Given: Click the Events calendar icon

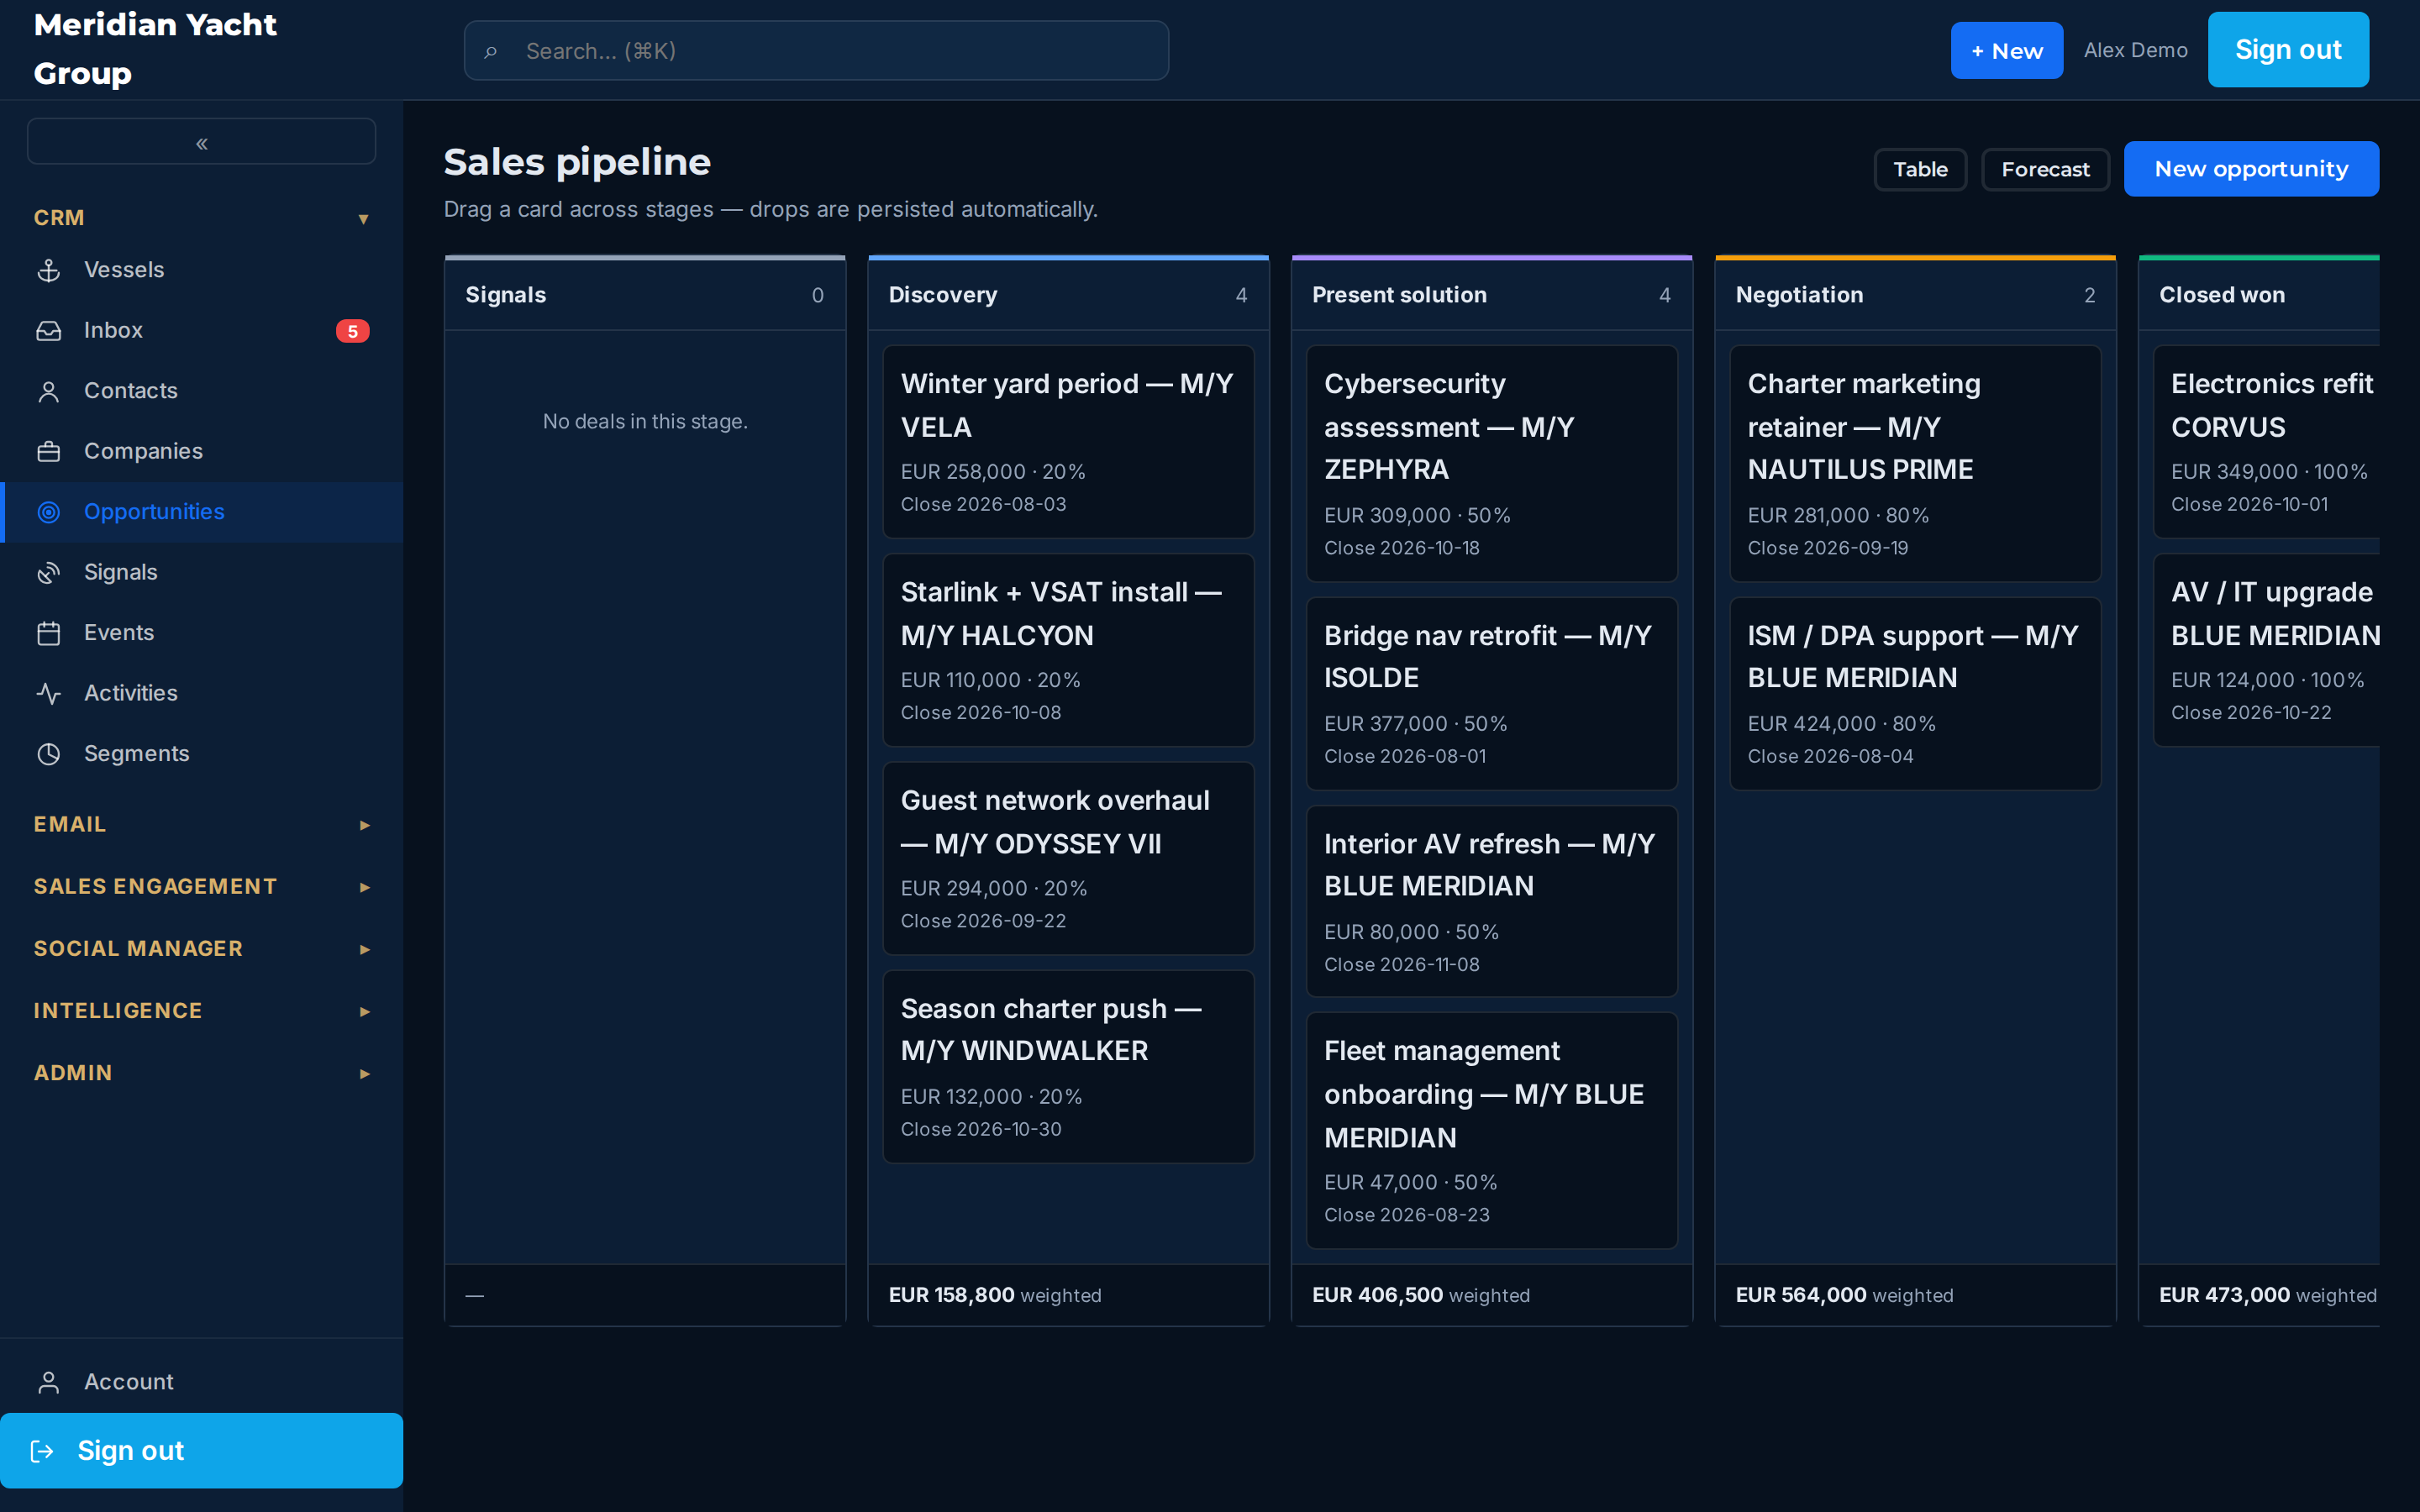Looking at the screenshot, I should coord(49,633).
